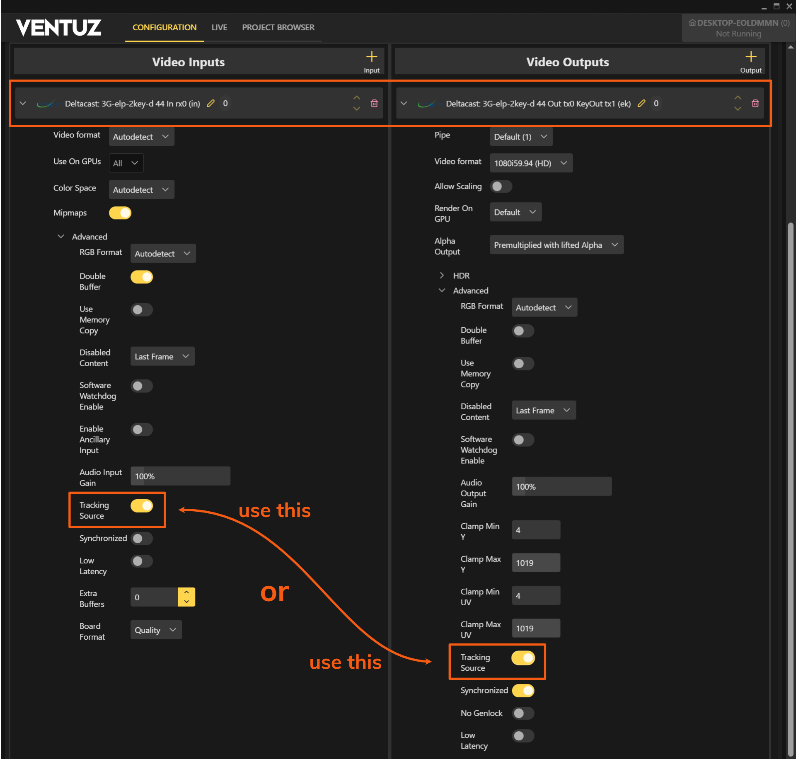Expand the HDR section
Screen dimensions: 796x759
442,276
